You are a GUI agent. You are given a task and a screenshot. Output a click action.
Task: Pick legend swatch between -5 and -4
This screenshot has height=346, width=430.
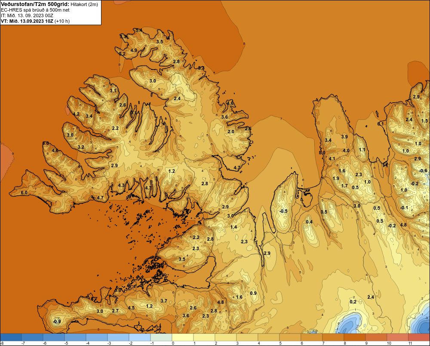pyautogui.click(x=75, y=337)
